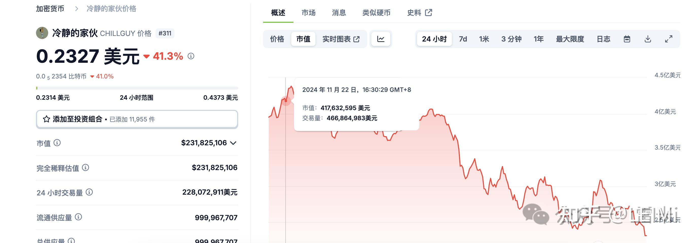Screen dimensions: 696x243
Task: Toggle chart timeframe to 7d
Action: click(x=463, y=39)
